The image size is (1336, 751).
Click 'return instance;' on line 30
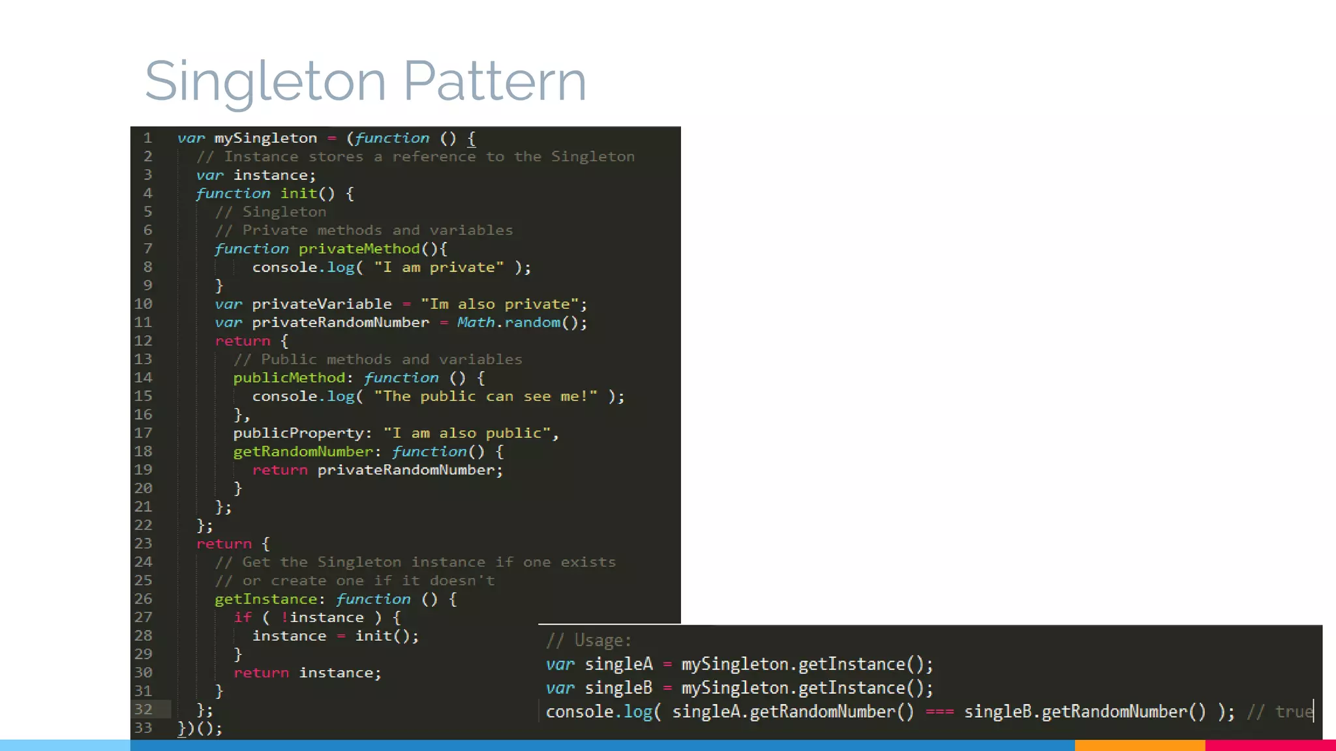308,673
